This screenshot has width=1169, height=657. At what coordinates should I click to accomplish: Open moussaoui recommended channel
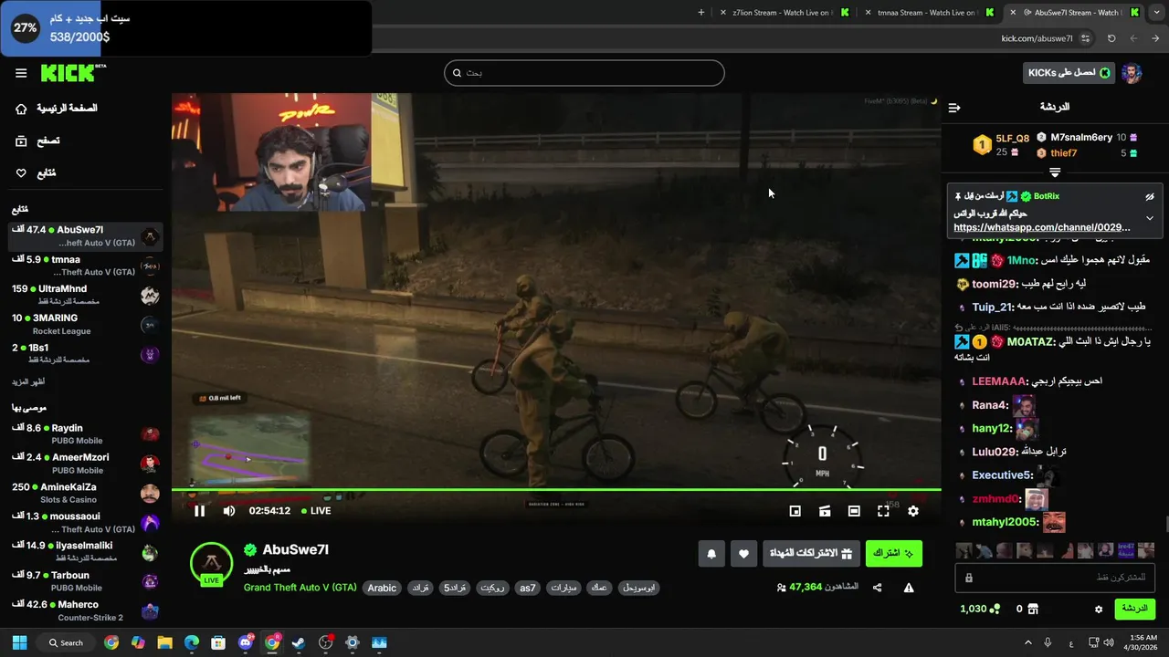click(86, 522)
